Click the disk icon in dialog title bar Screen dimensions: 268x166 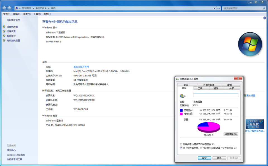point(178,79)
